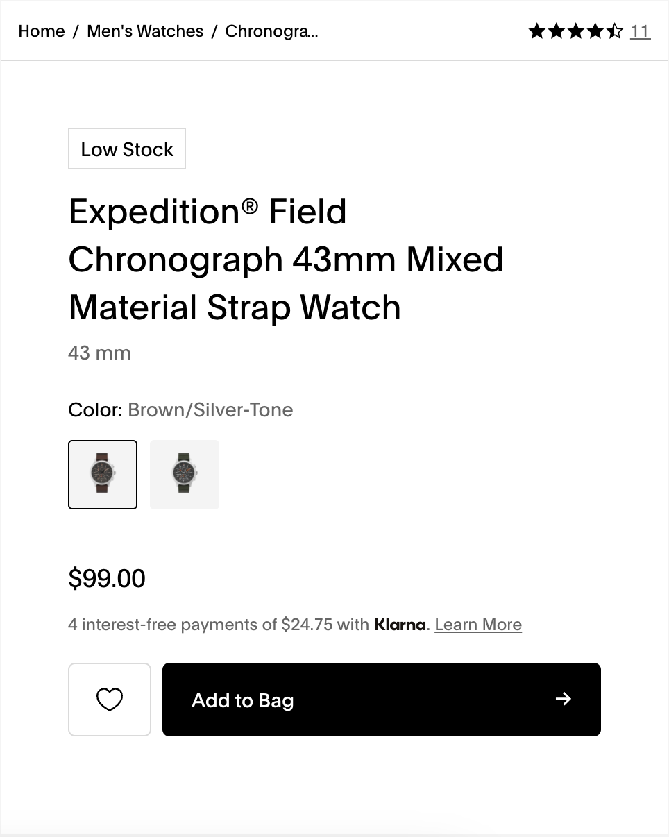This screenshot has width=669, height=837.
Task: Click the 43 mm size text
Action: pyautogui.click(x=99, y=353)
